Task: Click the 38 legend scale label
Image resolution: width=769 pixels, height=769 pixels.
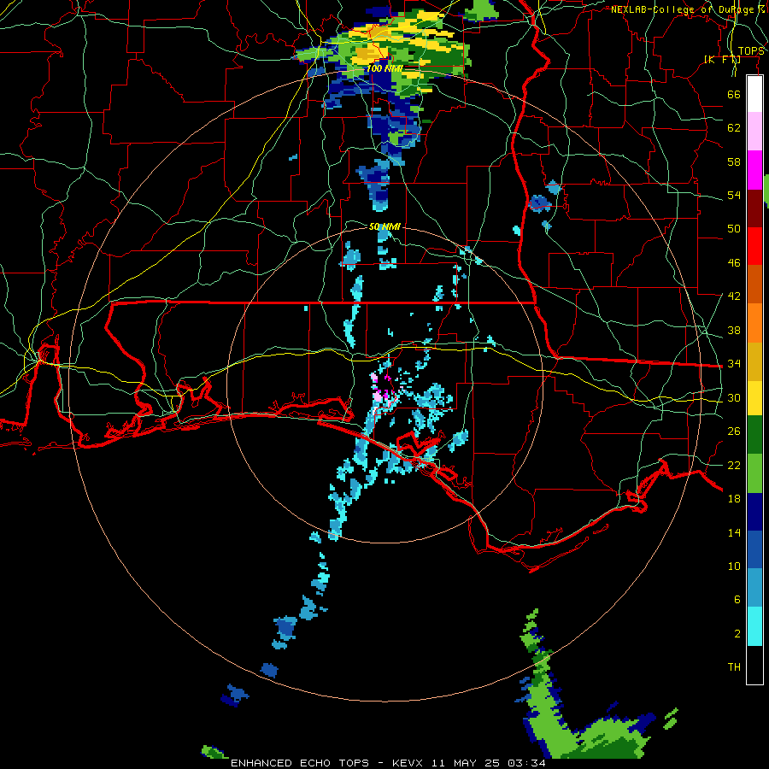Action: [x=734, y=330]
